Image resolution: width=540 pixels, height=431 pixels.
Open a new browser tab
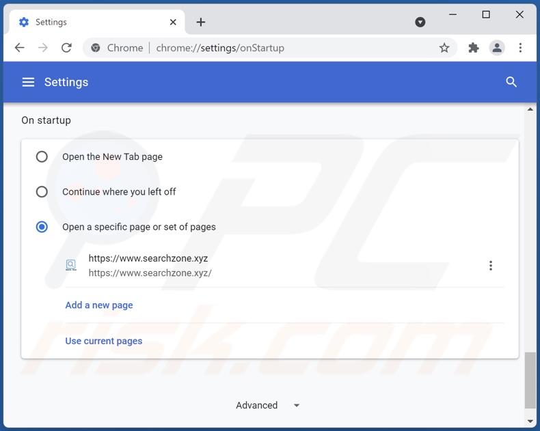pos(200,22)
